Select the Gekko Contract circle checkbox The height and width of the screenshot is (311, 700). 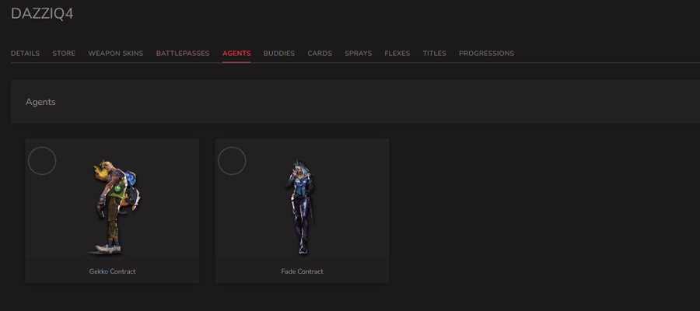(42, 161)
